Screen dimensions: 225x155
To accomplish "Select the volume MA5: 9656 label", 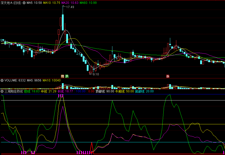I will tap(34, 80).
